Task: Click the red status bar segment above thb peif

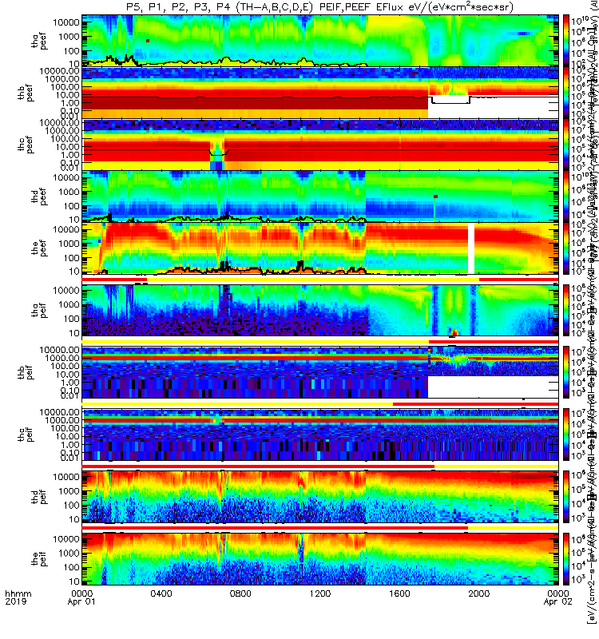Action: pyautogui.click(x=494, y=342)
